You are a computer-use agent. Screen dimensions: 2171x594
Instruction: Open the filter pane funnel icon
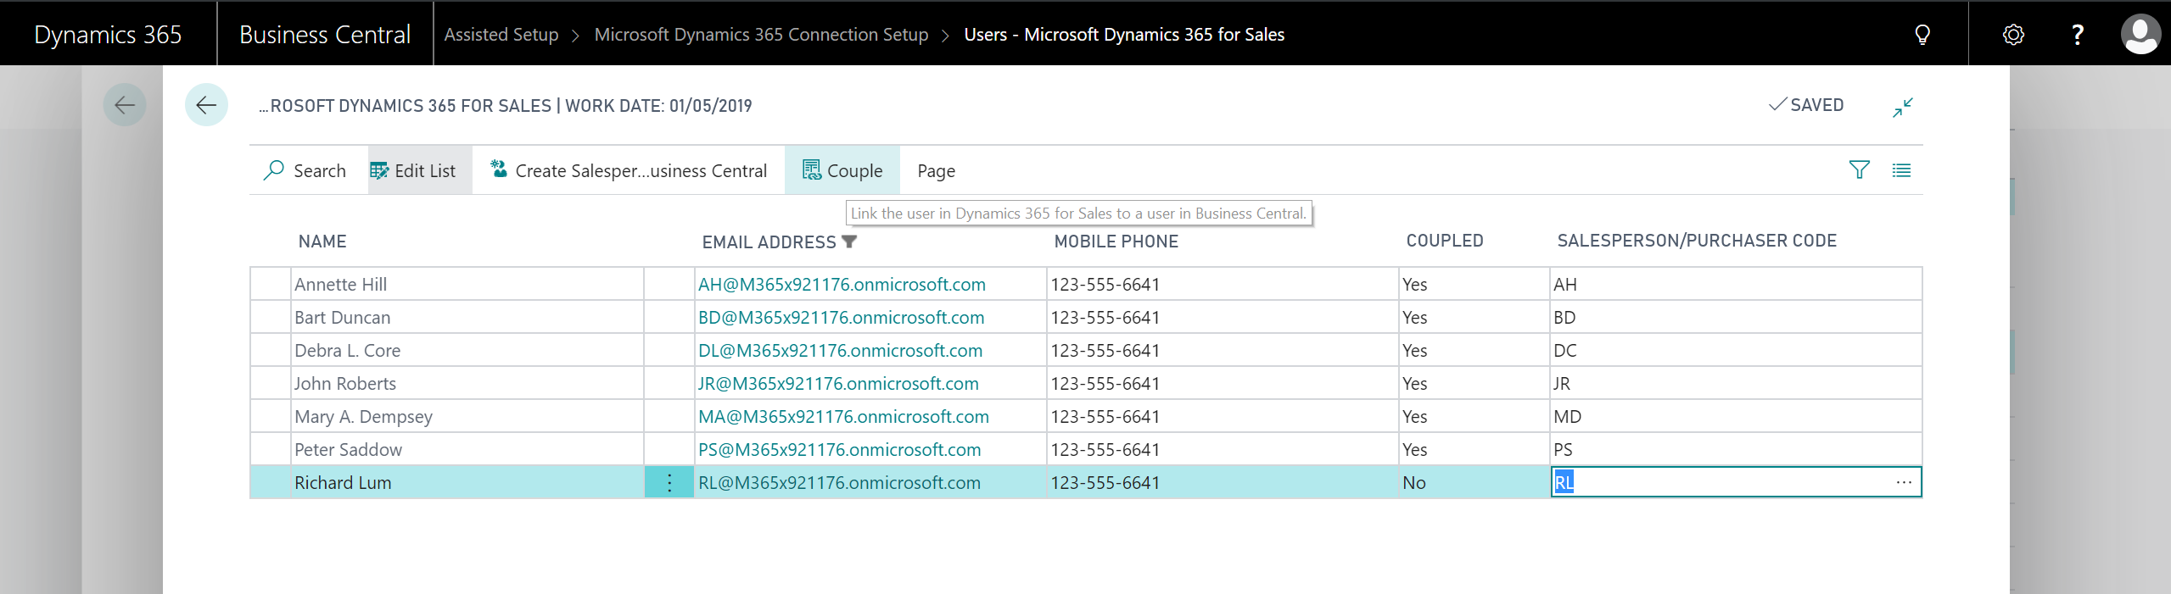1859,170
